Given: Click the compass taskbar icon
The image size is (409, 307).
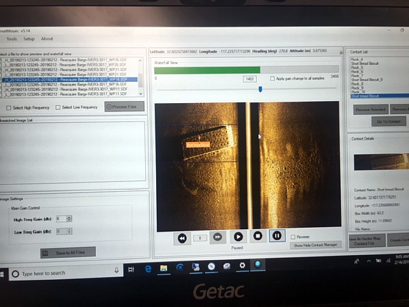Looking at the screenshot, I should click(211, 266).
